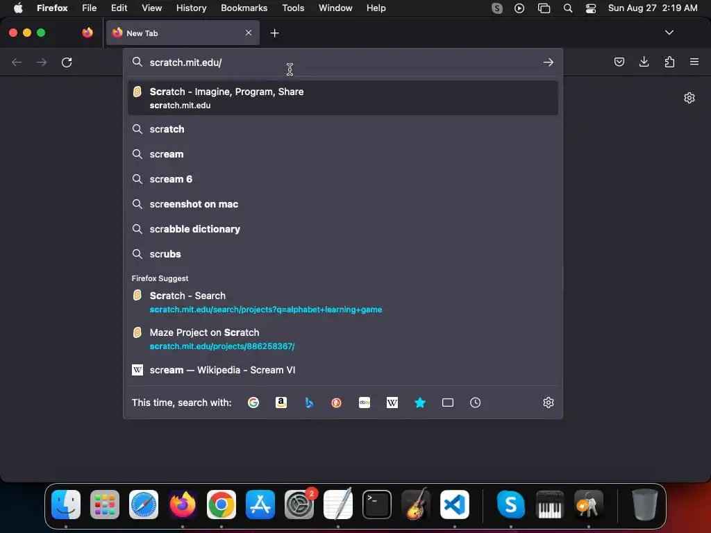The image size is (711, 533).
Task: Open the Extensions puzzle icon
Action: coord(669,62)
